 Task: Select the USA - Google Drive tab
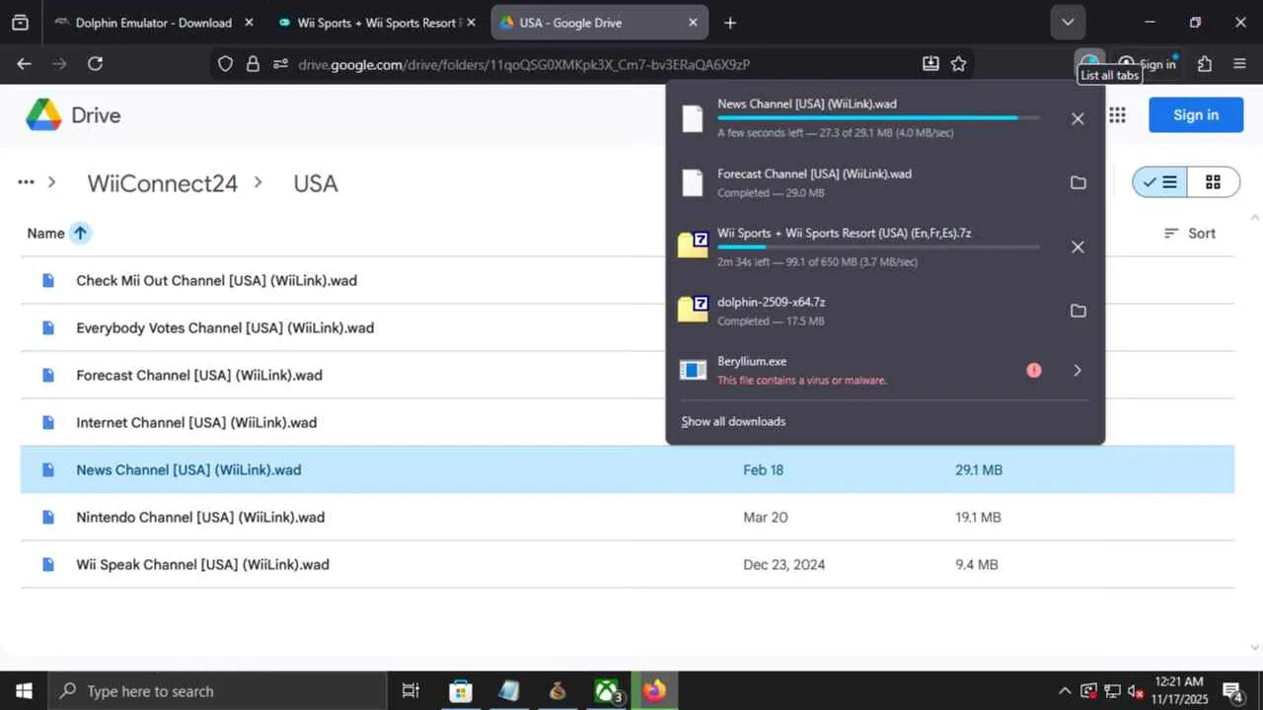[599, 23]
